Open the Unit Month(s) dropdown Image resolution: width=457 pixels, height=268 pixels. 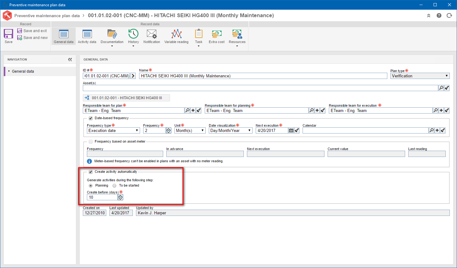pyautogui.click(x=190, y=131)
